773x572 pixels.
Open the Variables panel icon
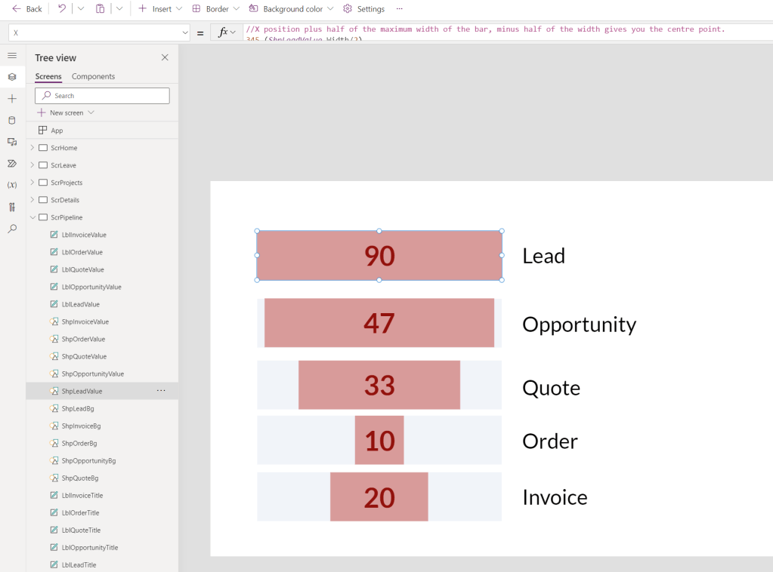(11, 185)
